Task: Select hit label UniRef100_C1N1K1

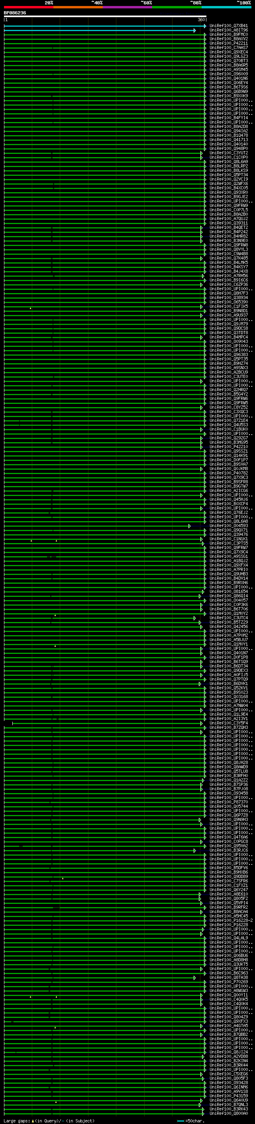Action: coord(229,539)
